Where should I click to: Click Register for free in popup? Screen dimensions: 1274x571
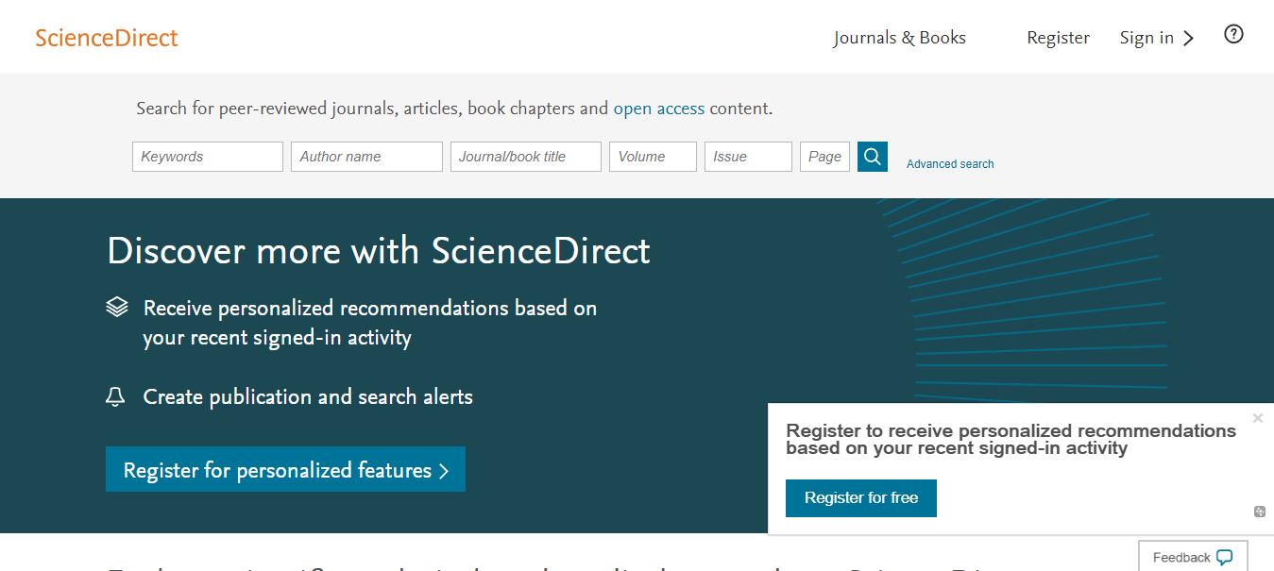tap(861, 498)
